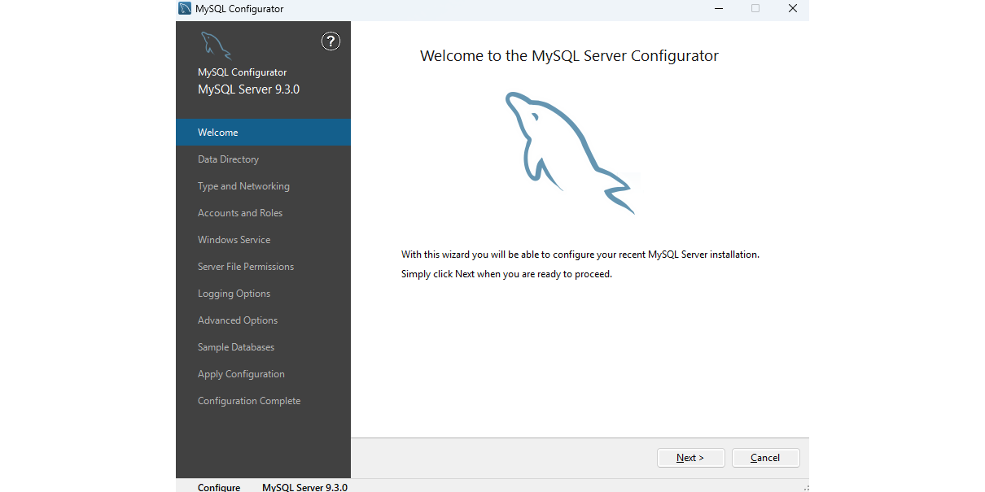Minimize the MySQL Configurator window
The width and height of the screenshot is (985, 492).
719,8
